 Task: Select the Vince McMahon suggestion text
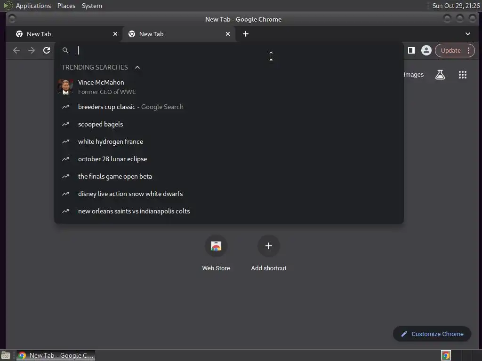101,82
